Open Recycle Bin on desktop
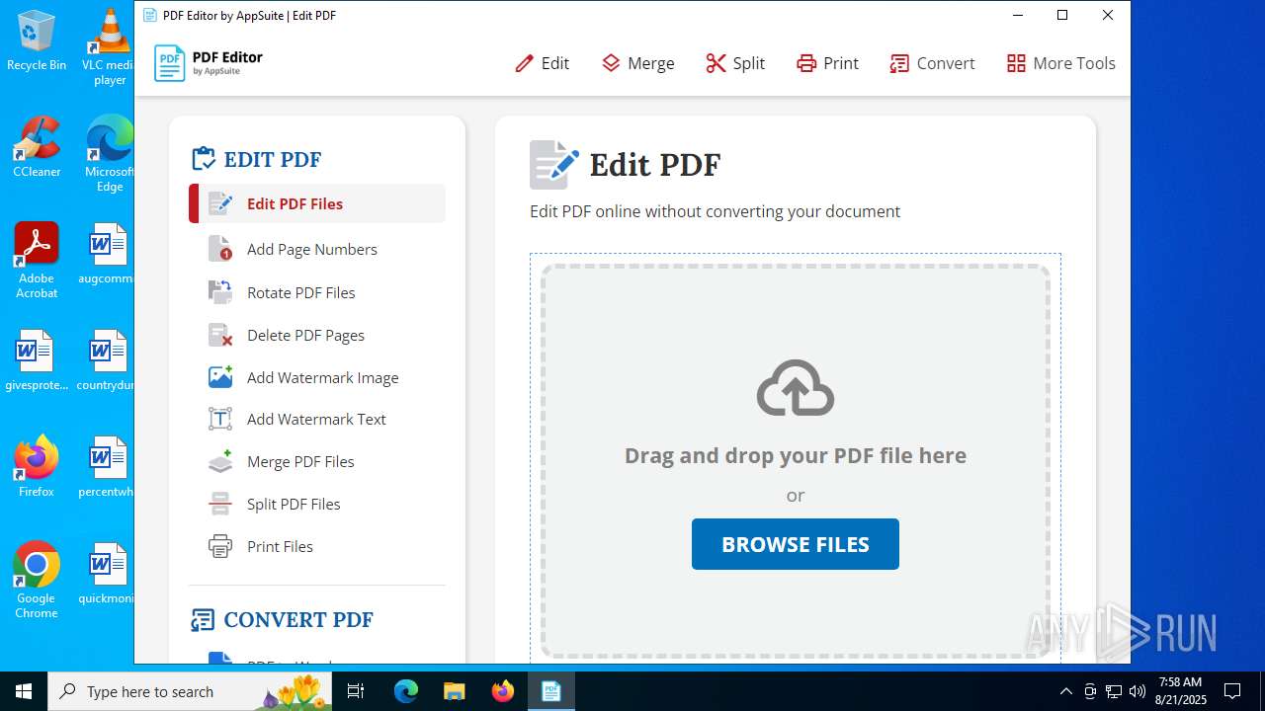 tap(37, 41)
